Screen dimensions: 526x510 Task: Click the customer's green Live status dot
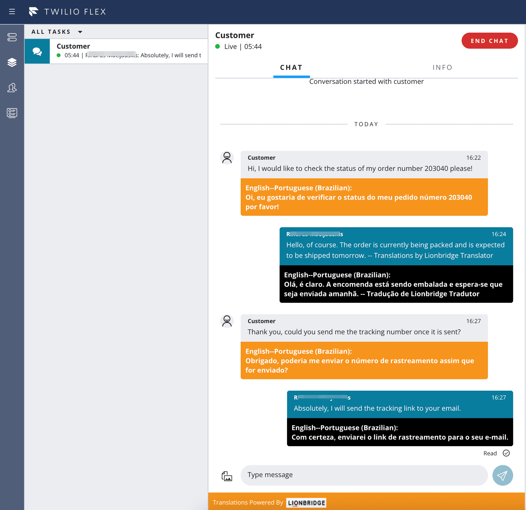point(218,46)
